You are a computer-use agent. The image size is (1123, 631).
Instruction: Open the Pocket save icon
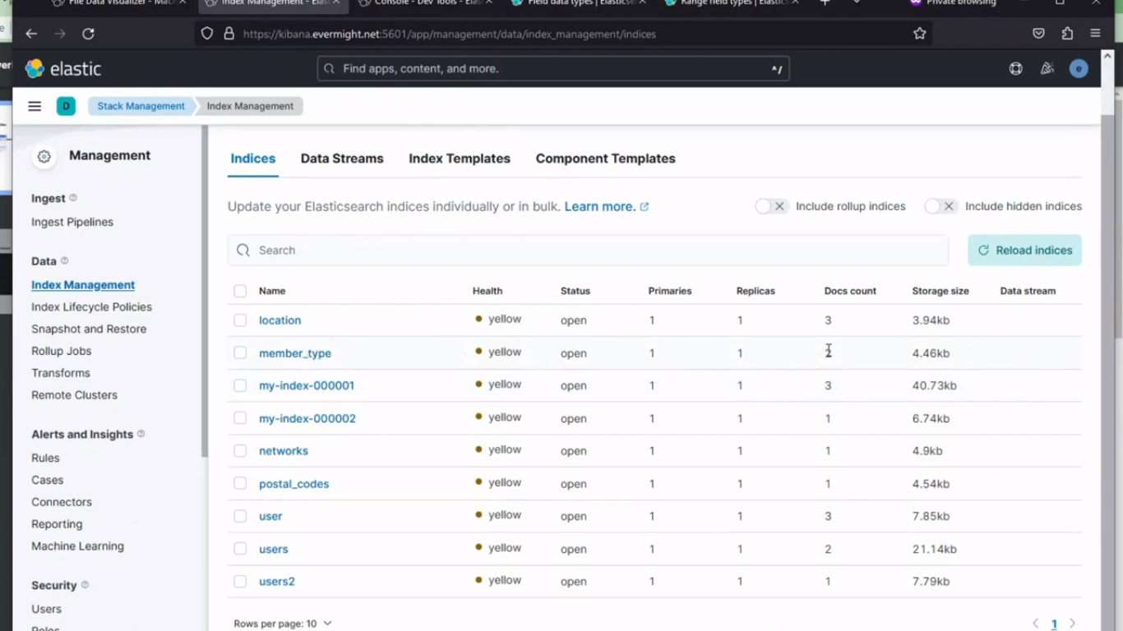click(1039, 34)
